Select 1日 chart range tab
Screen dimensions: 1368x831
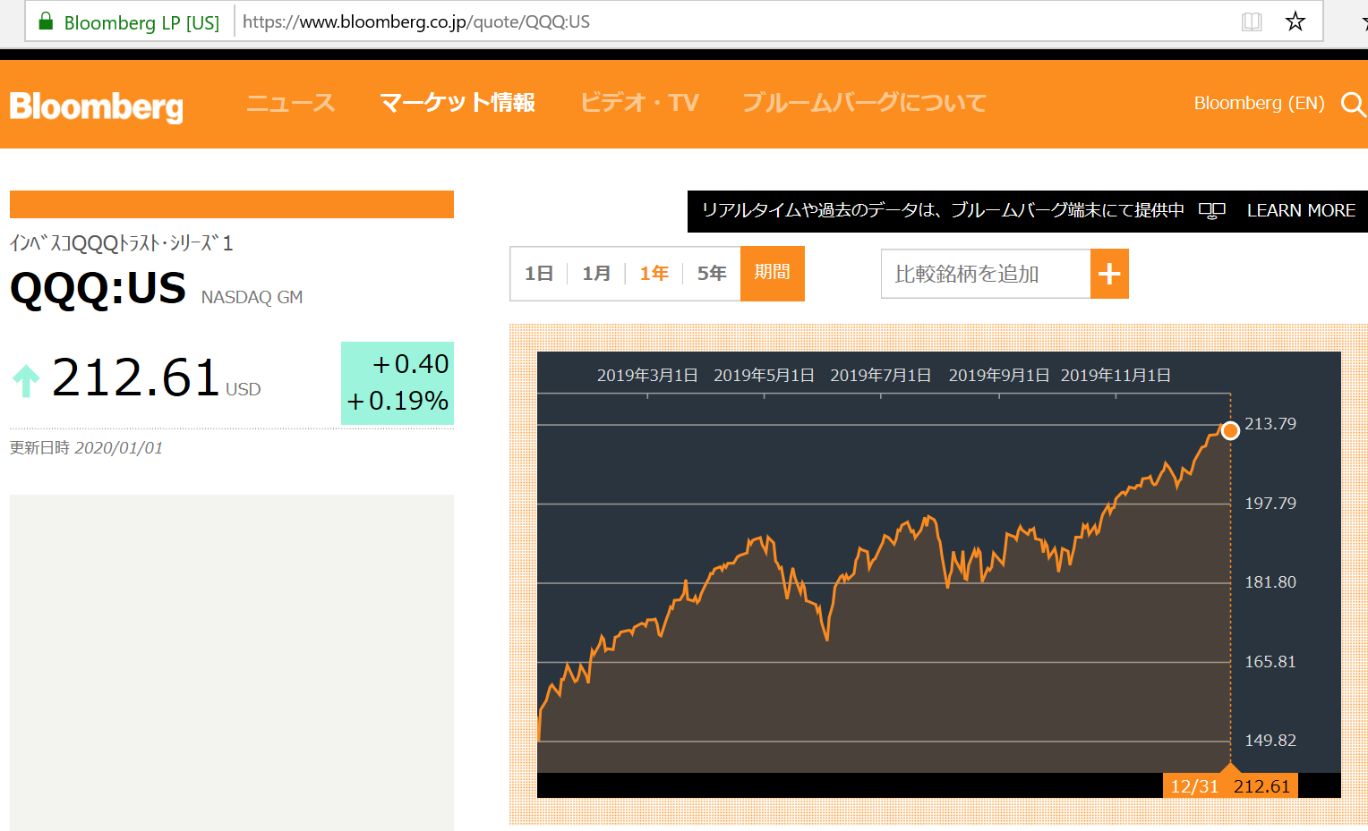539,274
